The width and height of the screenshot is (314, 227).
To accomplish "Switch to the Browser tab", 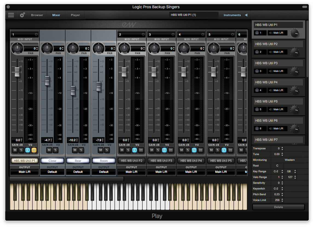I will (37, 15).
